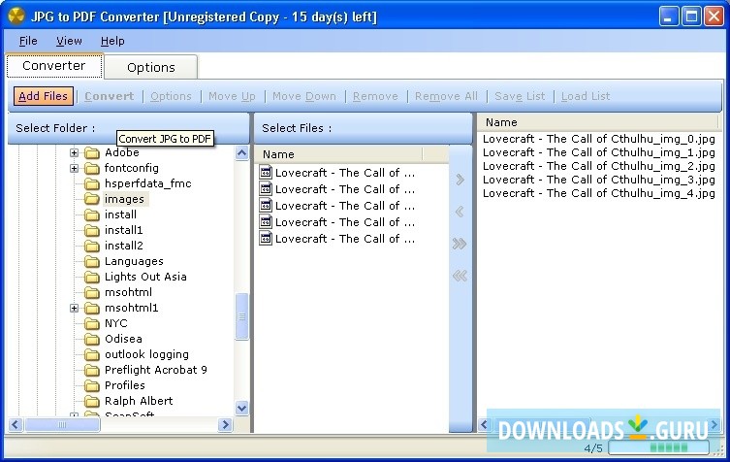Click the Odisea folder icon
Screen dimensions: 730x462
pos(92,339)
